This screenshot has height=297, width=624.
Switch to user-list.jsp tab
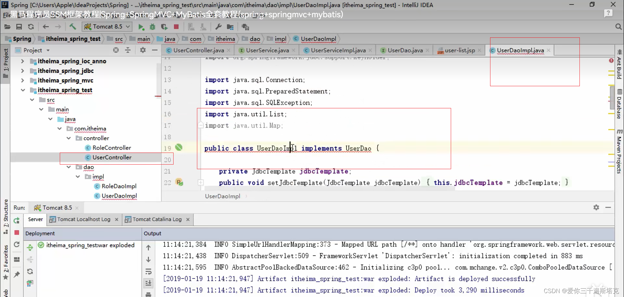pos(460,50)
